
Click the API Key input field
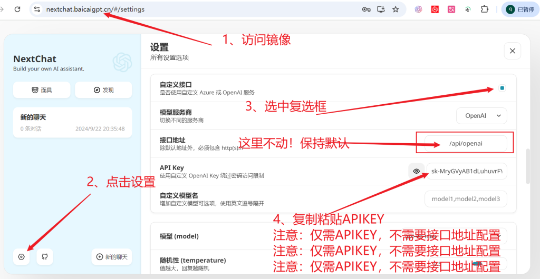[x=467, y=171]
